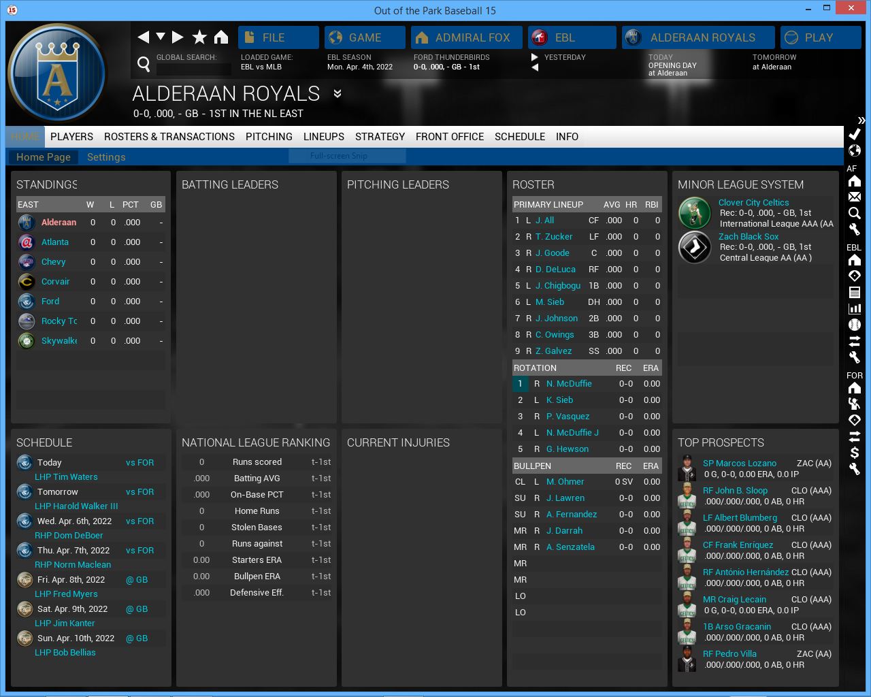
Task: Switch to the PITCHING tab
Action: (x=269, y=137)
